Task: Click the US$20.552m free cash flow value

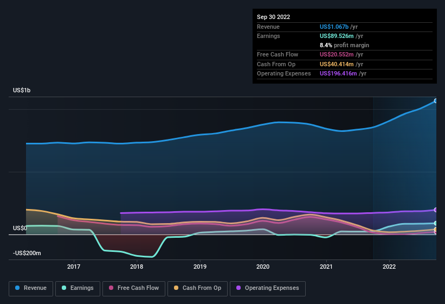Action: tap(337, 54)
